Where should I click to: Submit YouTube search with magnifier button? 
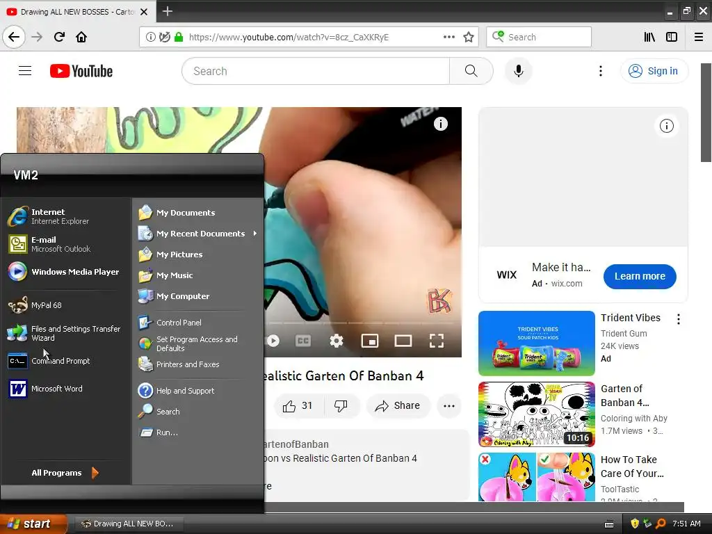[x=471, y=72]
